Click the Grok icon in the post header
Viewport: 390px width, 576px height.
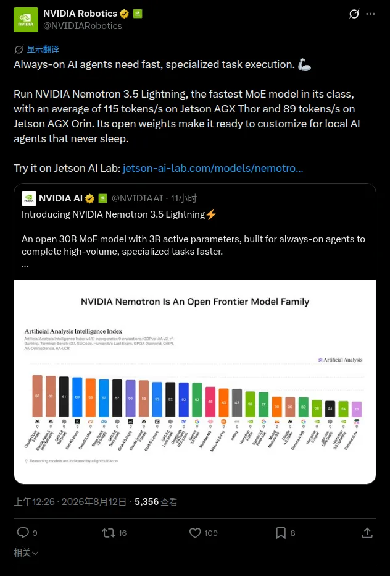click(354, 14)
